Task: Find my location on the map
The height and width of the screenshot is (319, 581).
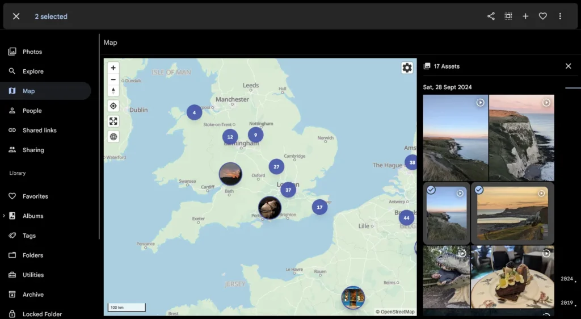Action: click(113, 106)
